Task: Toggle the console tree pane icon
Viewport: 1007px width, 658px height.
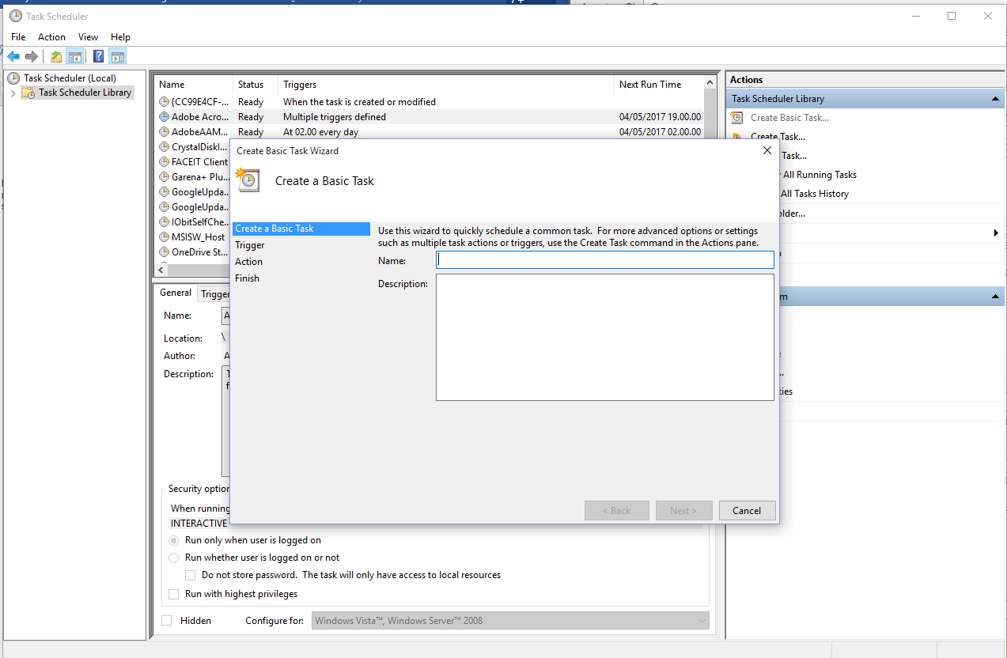Action: tap(74, 56)
